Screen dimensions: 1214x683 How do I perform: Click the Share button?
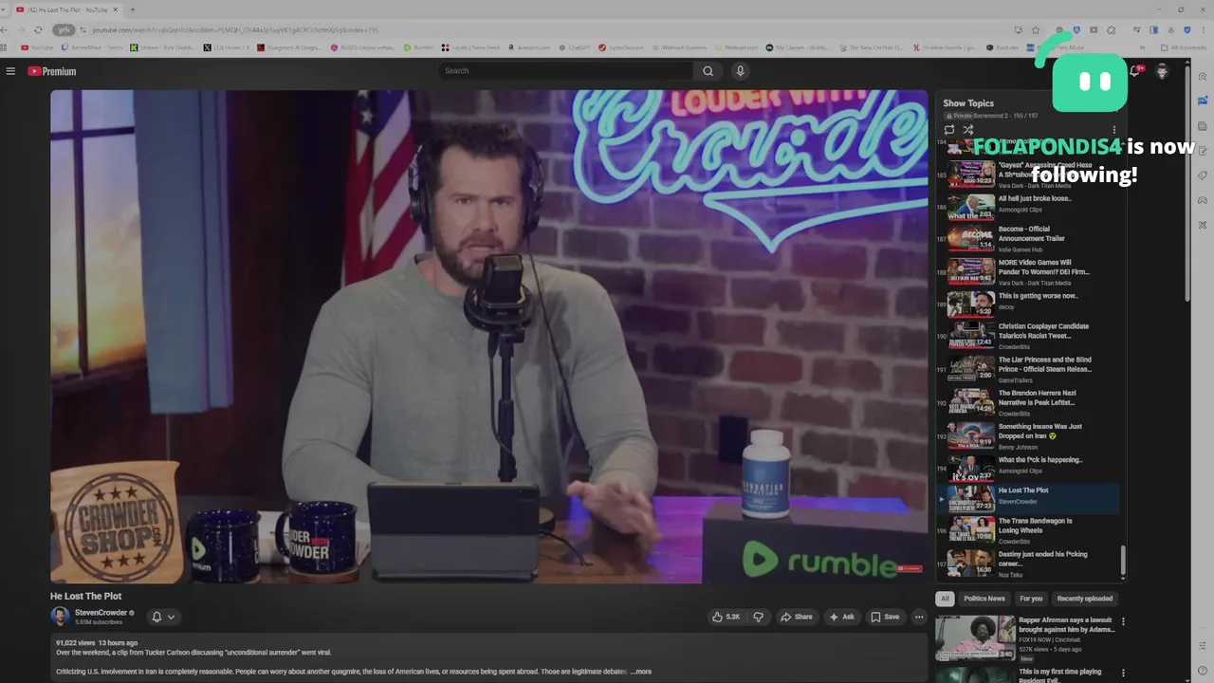[797, 617]
